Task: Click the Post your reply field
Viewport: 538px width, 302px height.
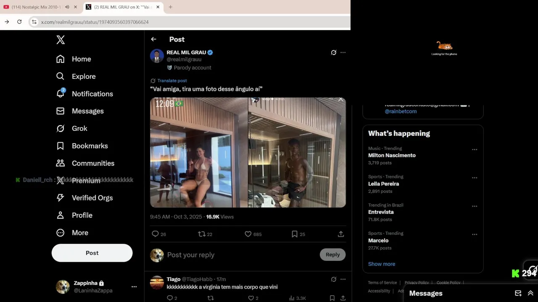Action: [241, 255]
